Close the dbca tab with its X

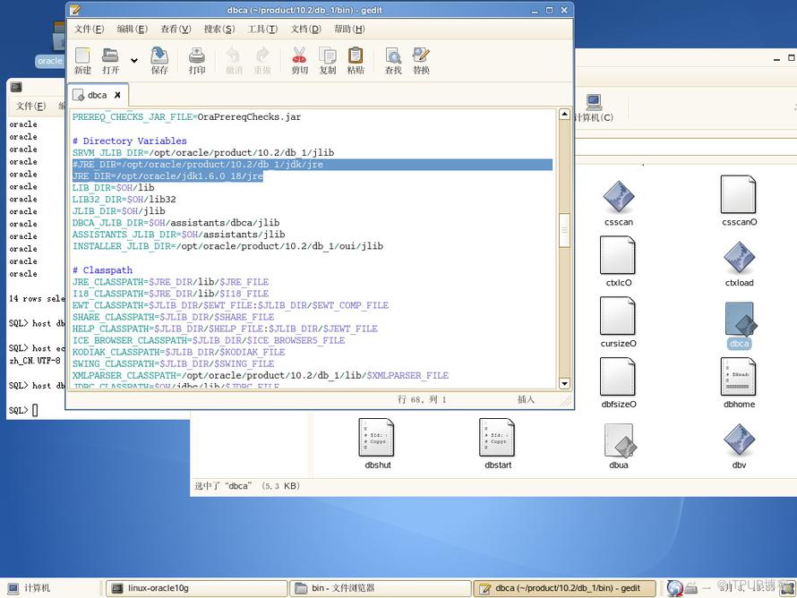point(117,95)
